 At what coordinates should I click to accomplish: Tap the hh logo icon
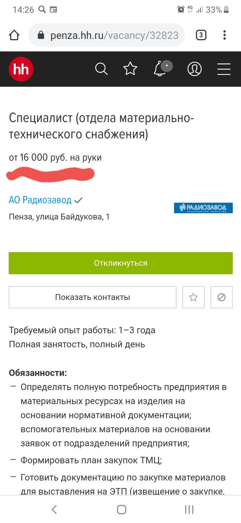pos(21,69)
